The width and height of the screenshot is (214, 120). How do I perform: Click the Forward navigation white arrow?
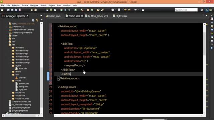[x=135, y=10]
